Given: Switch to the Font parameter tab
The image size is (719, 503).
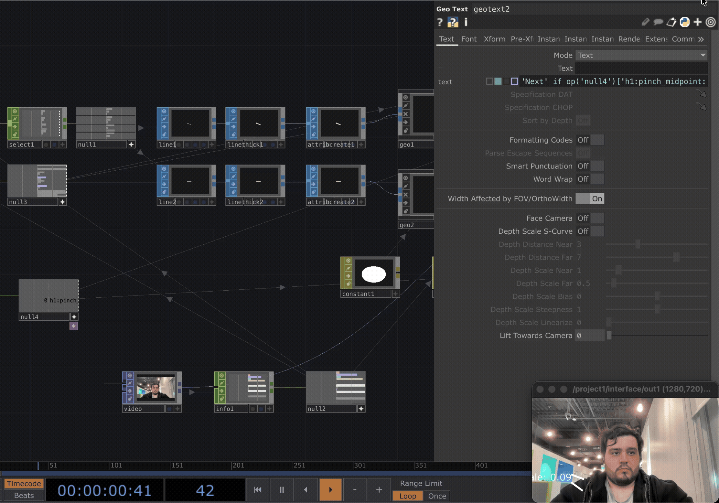Looking at the screenshot, I should point(469,39).
